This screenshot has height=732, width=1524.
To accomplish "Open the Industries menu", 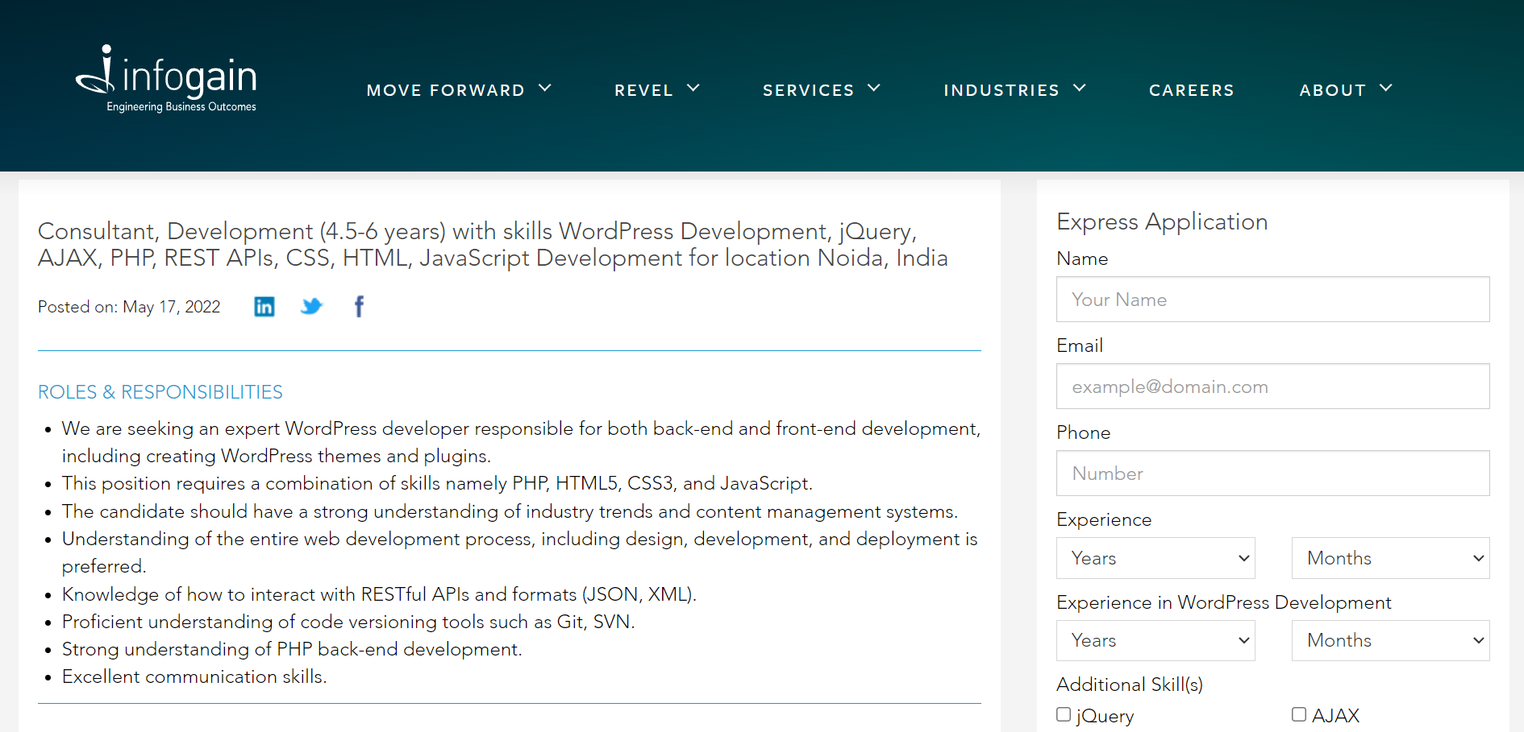I will coord(1001,90).
